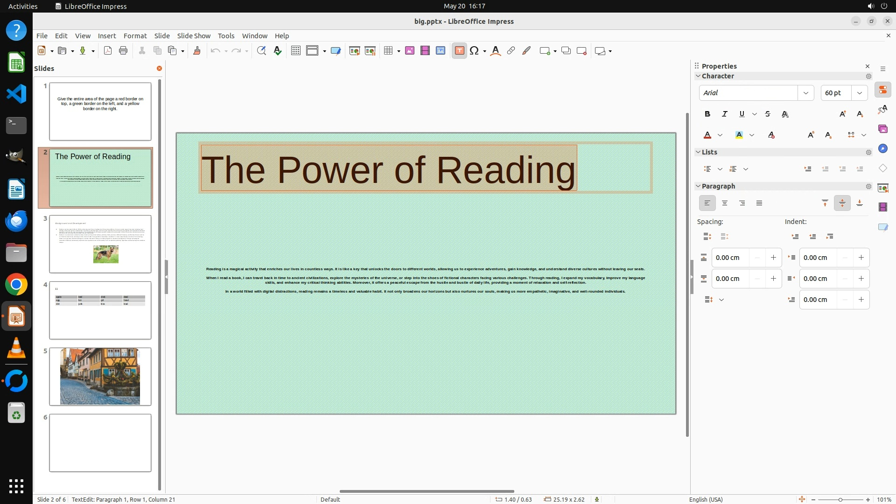
Task: Select slide 5 thumbnail with street photo
Action: 100,376
